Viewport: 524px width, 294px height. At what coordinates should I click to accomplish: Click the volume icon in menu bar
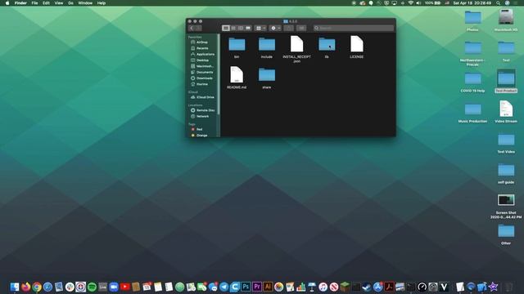pos(418,3)
